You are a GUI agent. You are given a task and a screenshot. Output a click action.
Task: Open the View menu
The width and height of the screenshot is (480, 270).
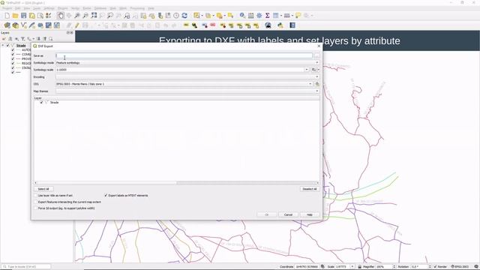[27, 8]
